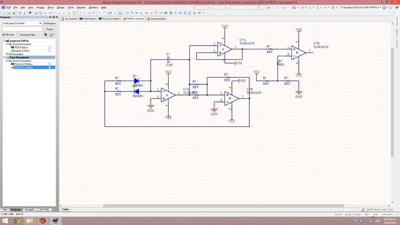The height and width of the screenshot is (225, 400).
Task: Select fuente.SchDoc in project tree
Action: [x=22, y=51]
